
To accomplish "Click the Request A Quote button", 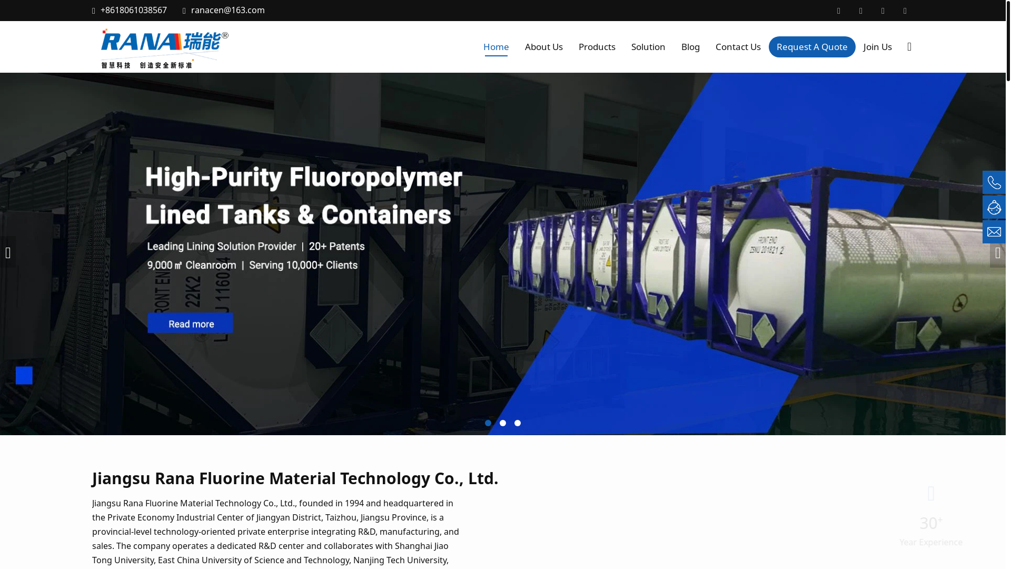I will pyautogui.click(x=811, y=47).
